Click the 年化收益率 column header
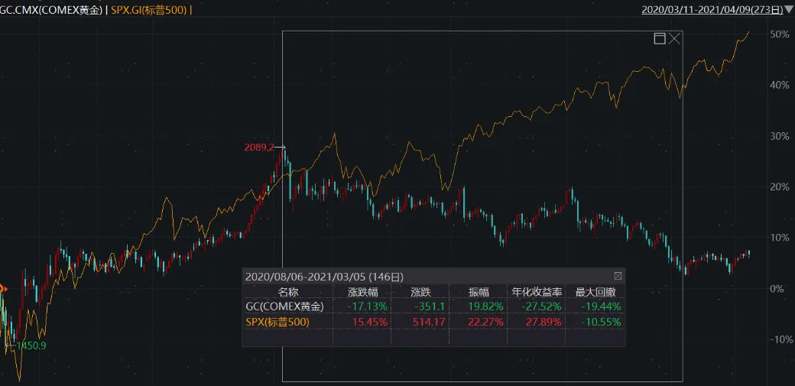Image resolution: width=795 pixels, height=386 pixels. pyautogui.click(x=537, y=292)
